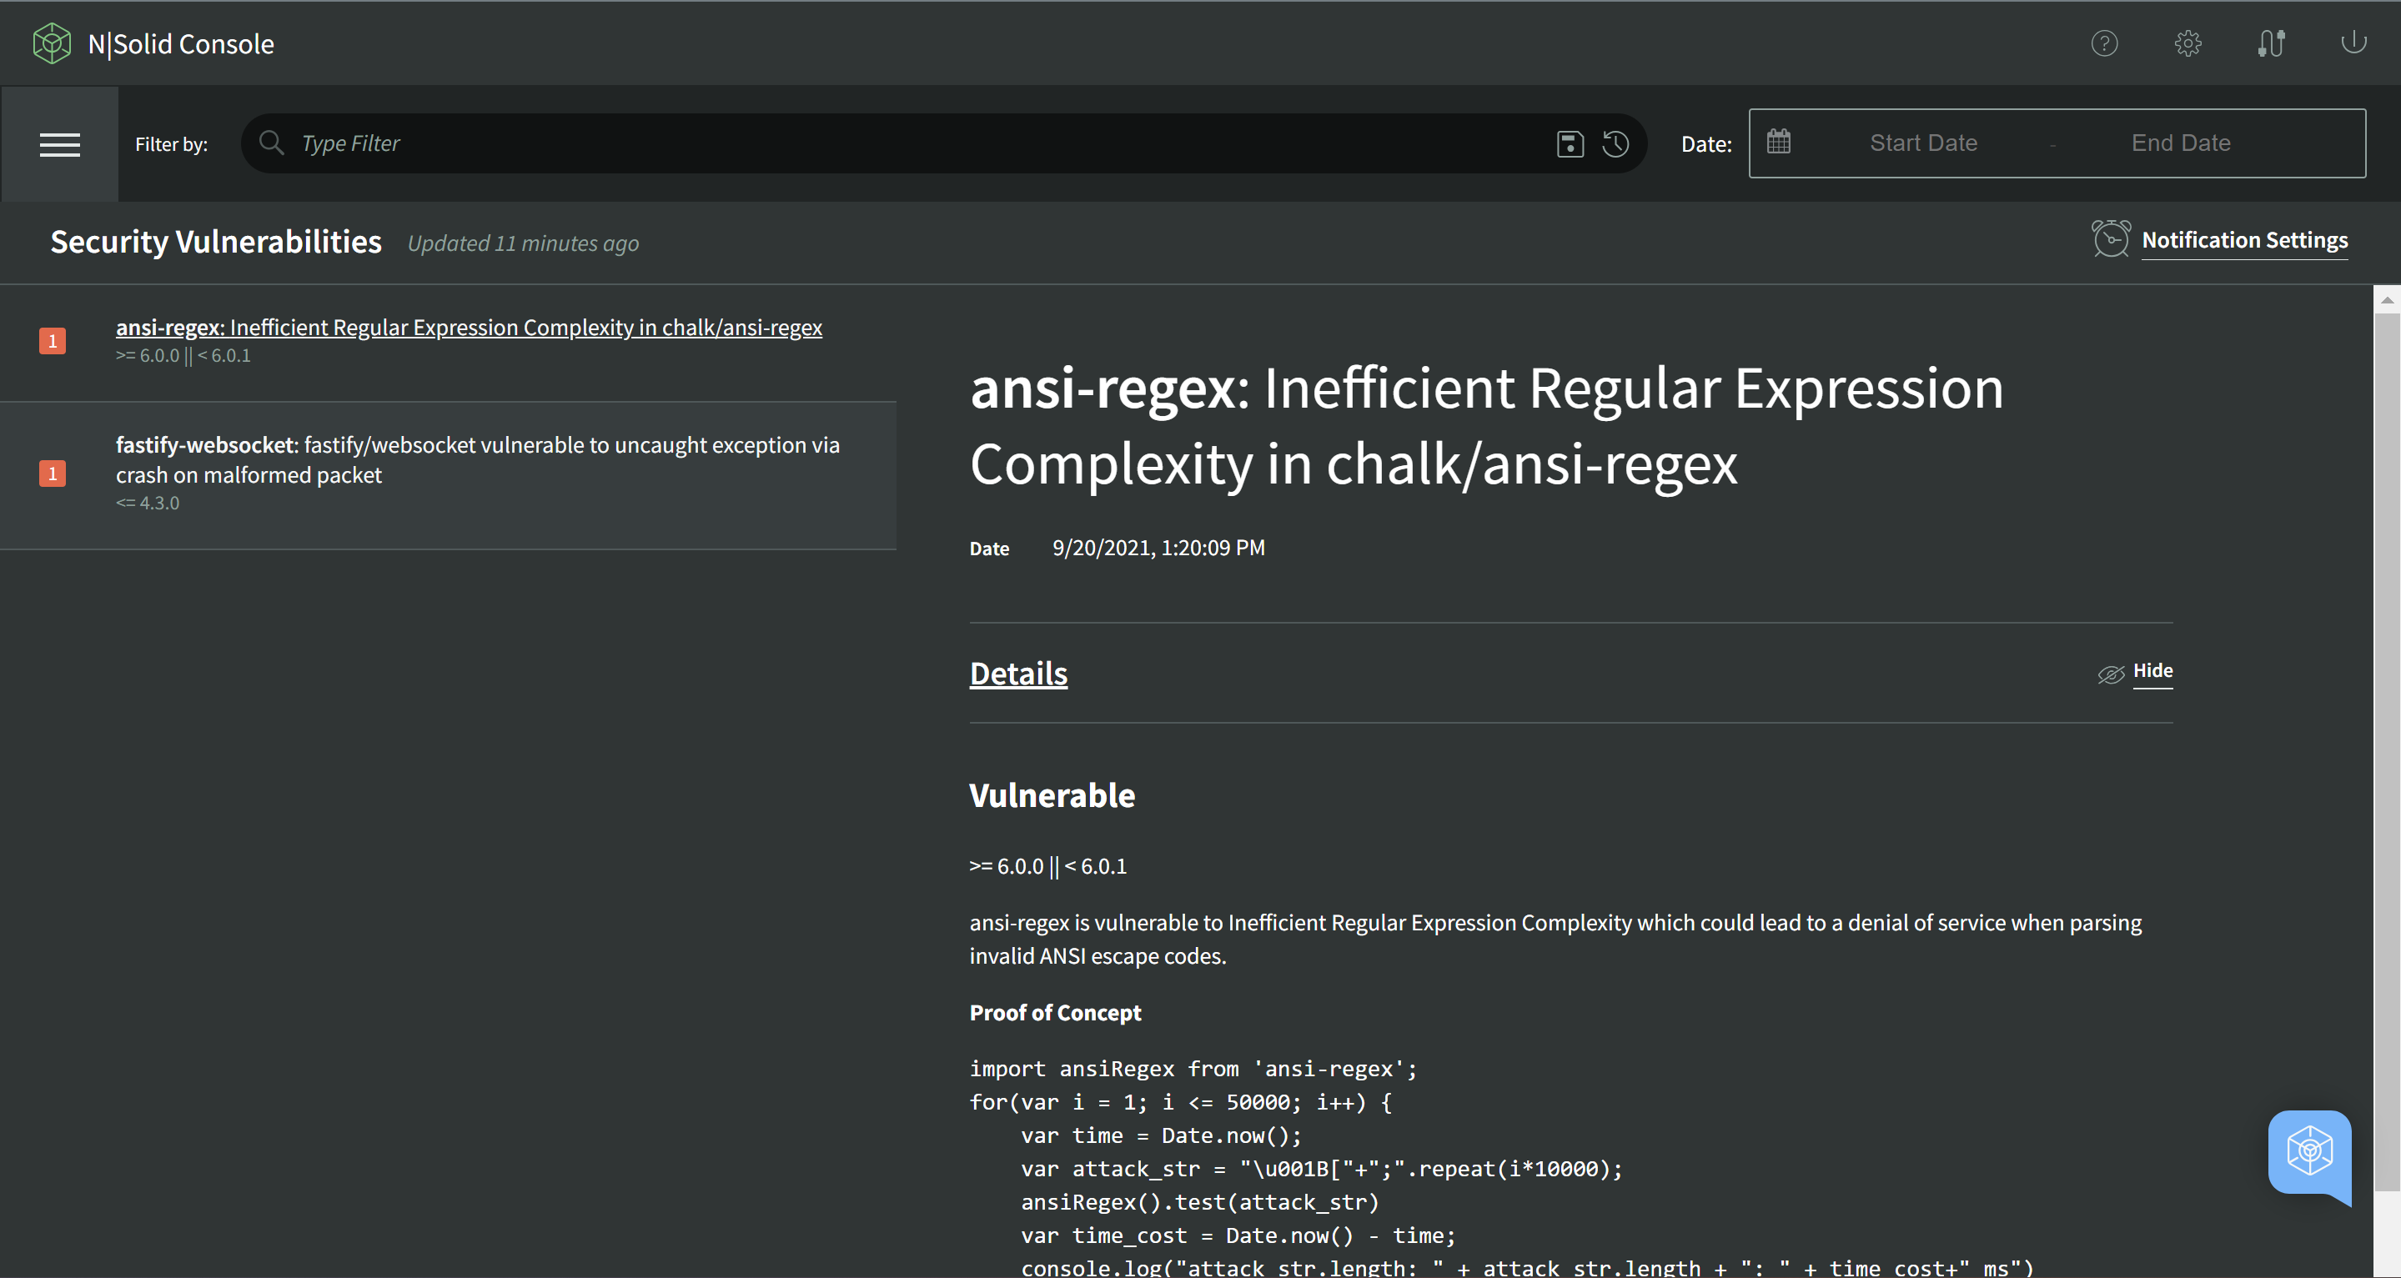
Task: Click the Security Vulnerabilities page title
Action: [216, 241]
